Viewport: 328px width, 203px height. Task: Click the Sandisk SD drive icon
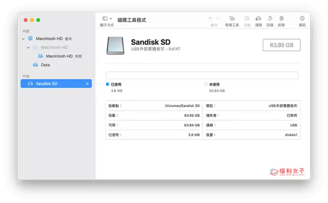(x=115, y=46)
